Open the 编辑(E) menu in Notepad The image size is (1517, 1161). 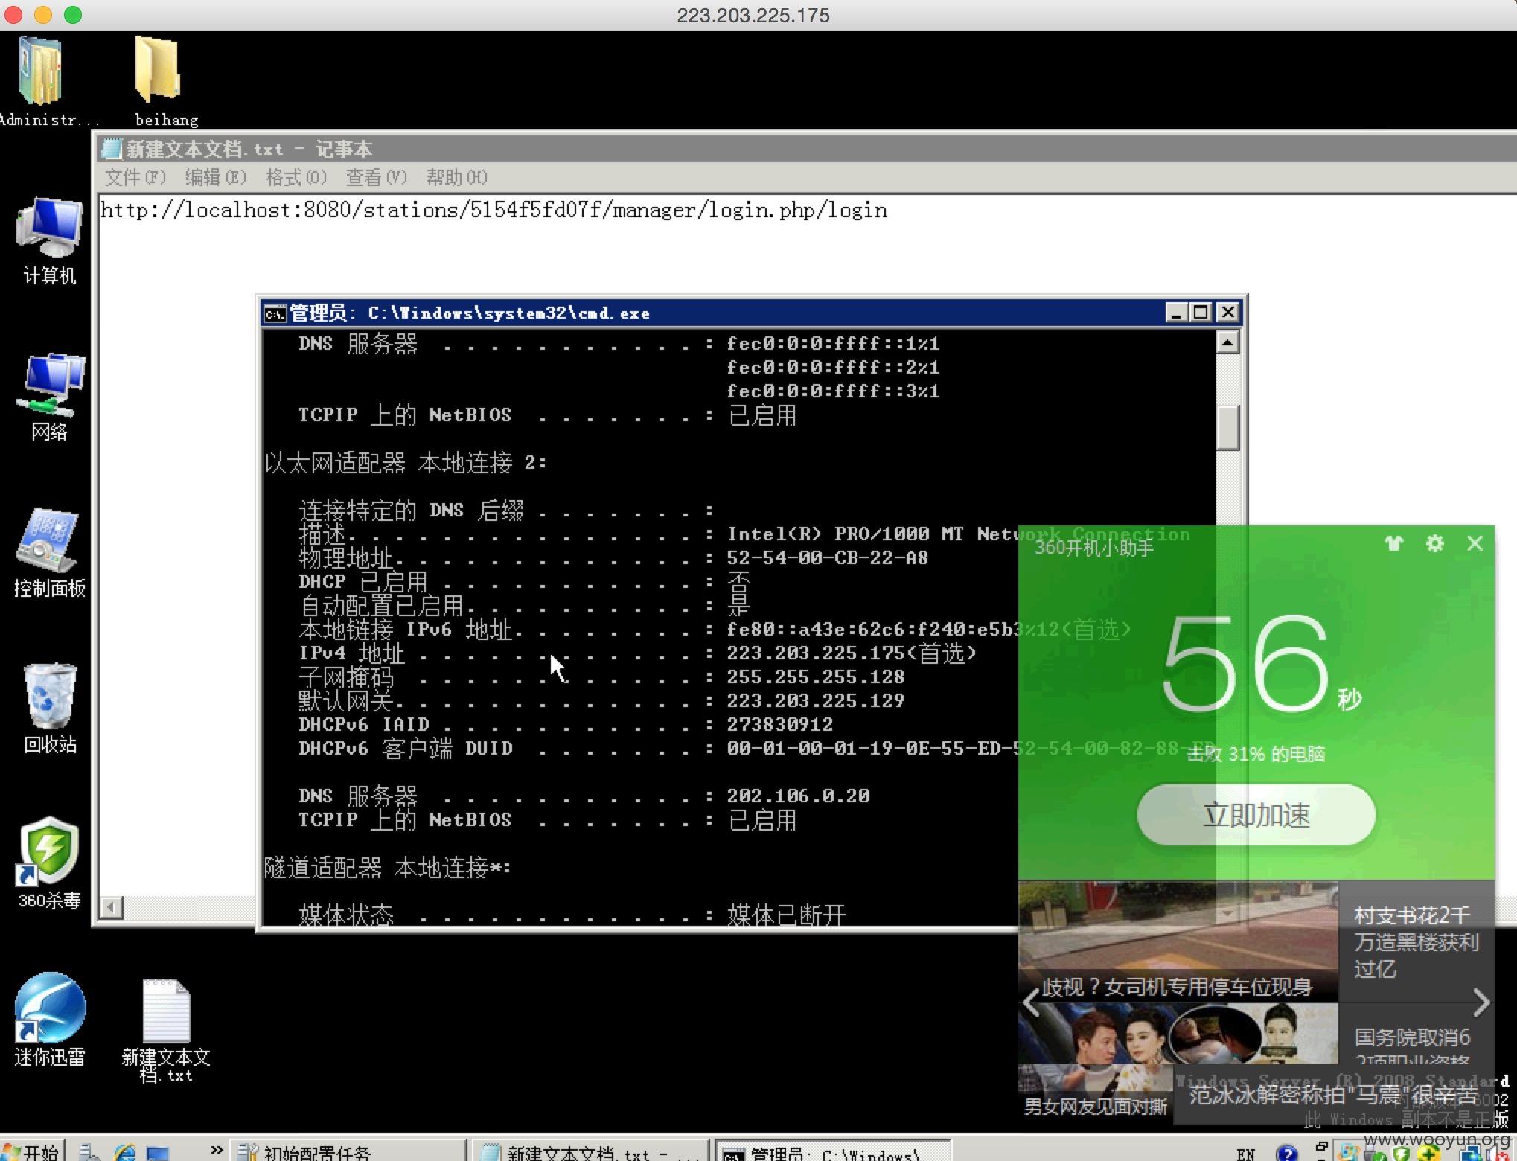coord(215,177)
